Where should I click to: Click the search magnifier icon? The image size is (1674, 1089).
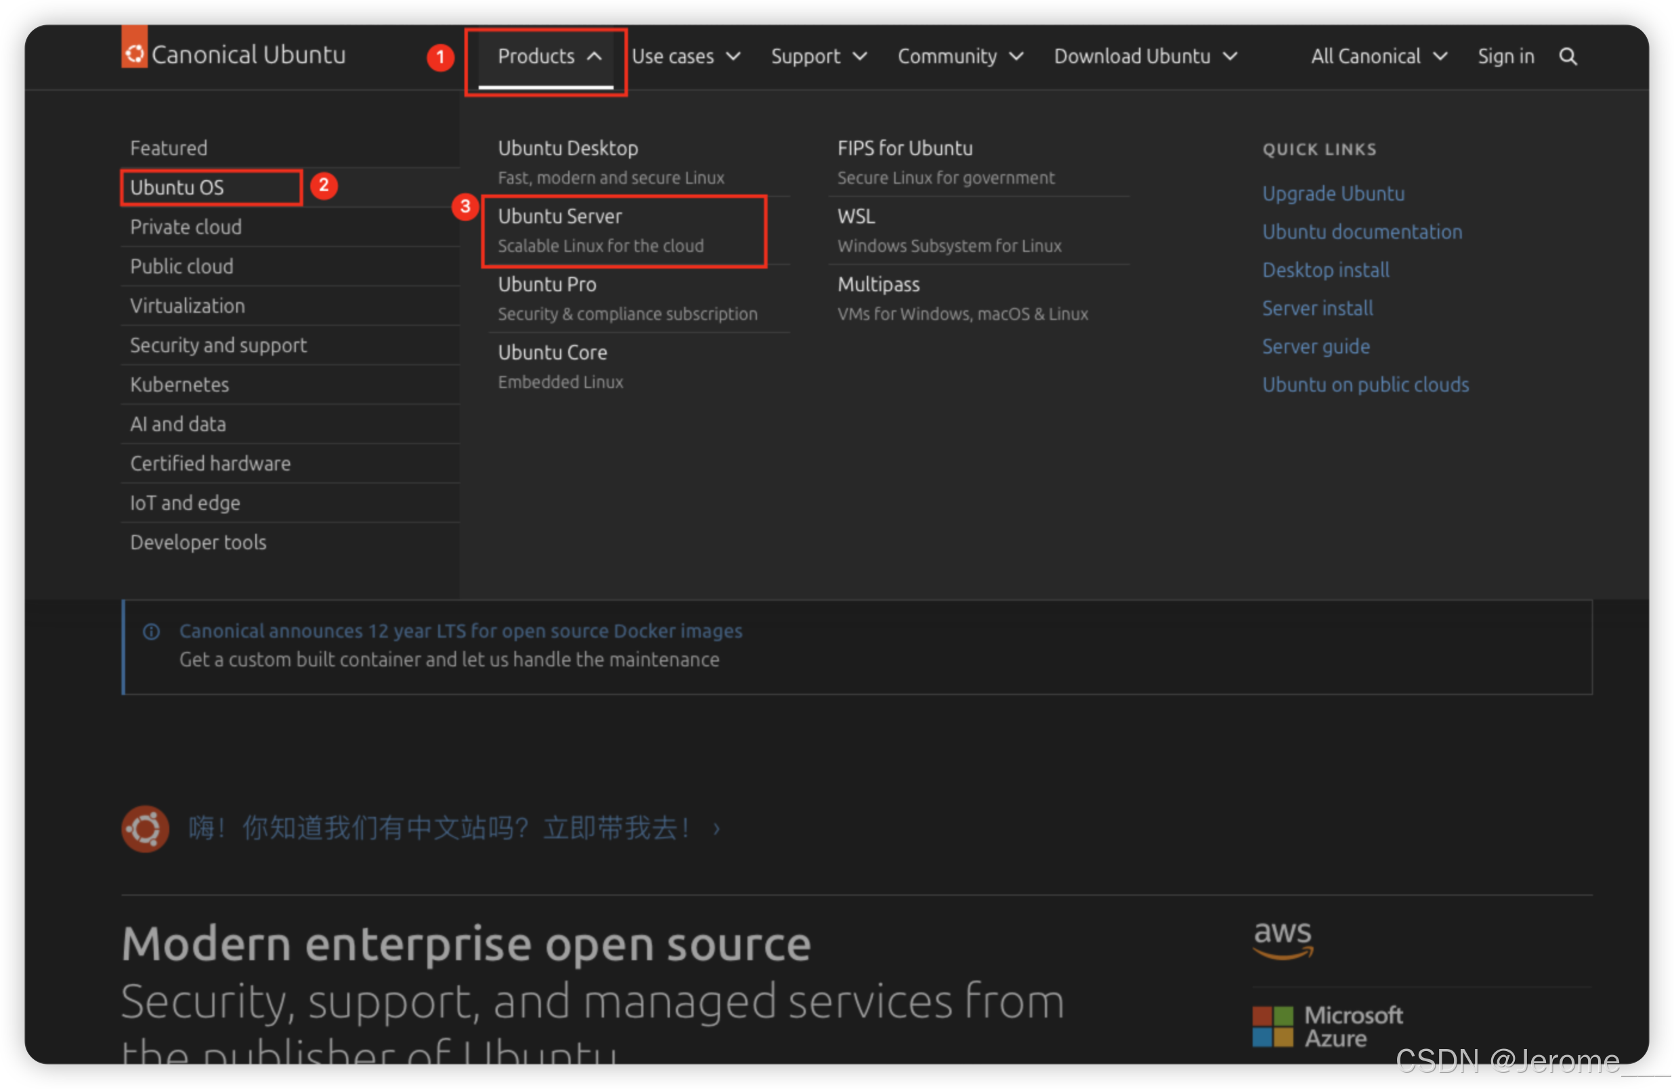[1568, 56]
